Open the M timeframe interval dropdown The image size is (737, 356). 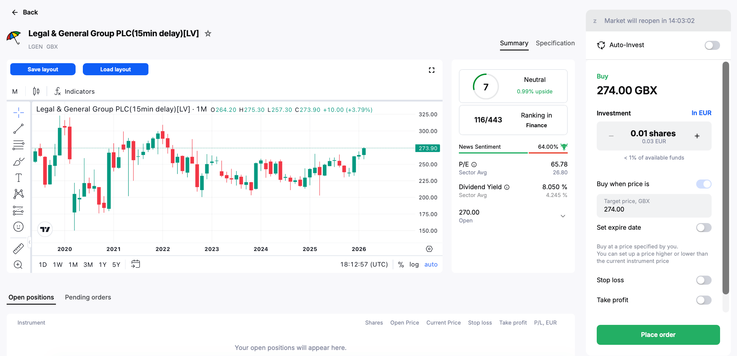point(15,91)
